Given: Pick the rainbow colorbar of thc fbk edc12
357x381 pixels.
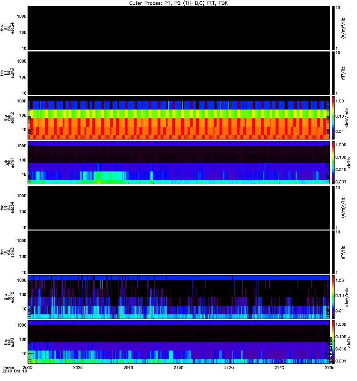Looking at the screenshot, I should click(333, 297).
